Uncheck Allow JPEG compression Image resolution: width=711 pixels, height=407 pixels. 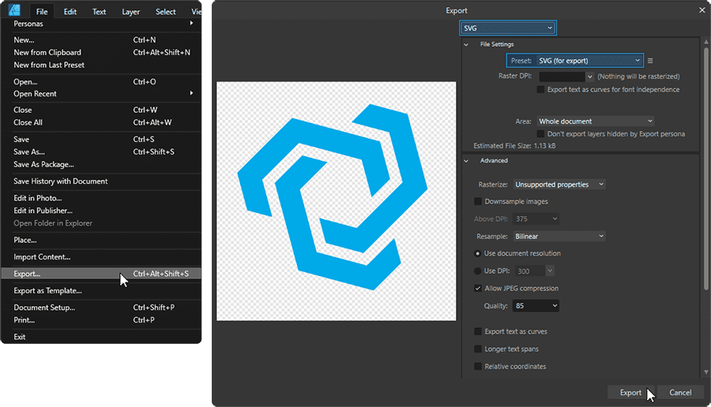[x=478, y=289]
